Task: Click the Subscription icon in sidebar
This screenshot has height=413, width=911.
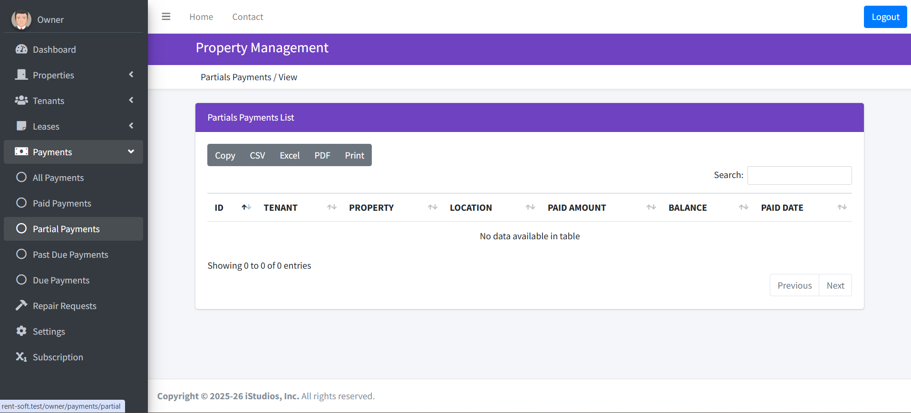Action: (21, 357)
